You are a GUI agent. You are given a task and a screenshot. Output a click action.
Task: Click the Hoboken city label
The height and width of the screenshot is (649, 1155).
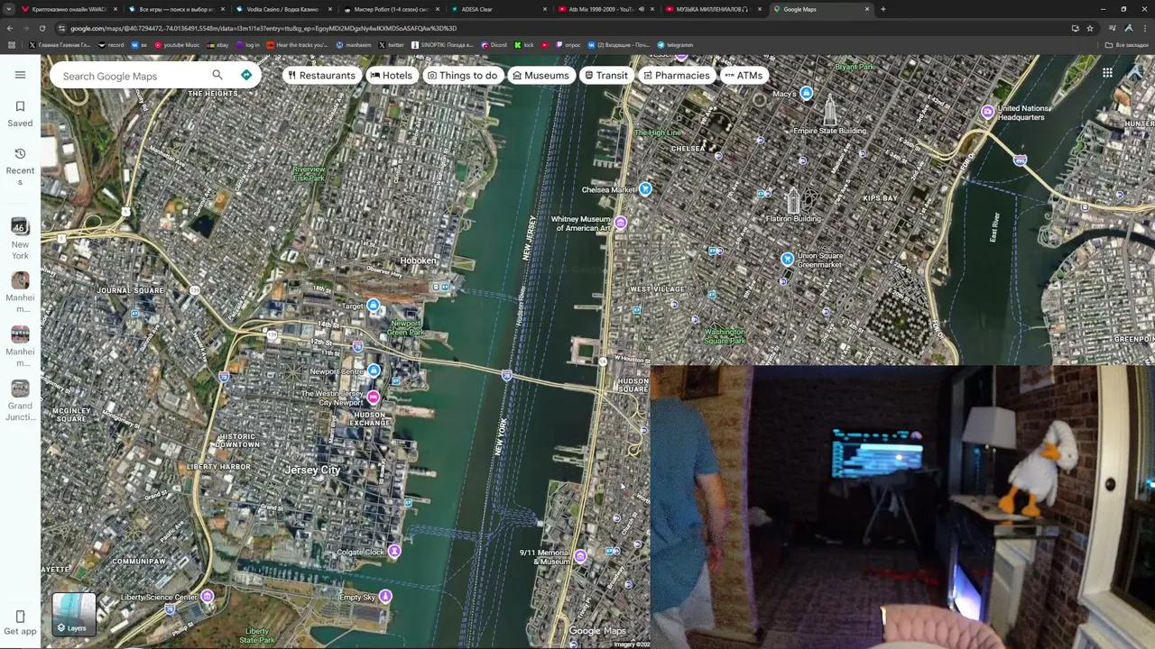(x=418, y=261)
